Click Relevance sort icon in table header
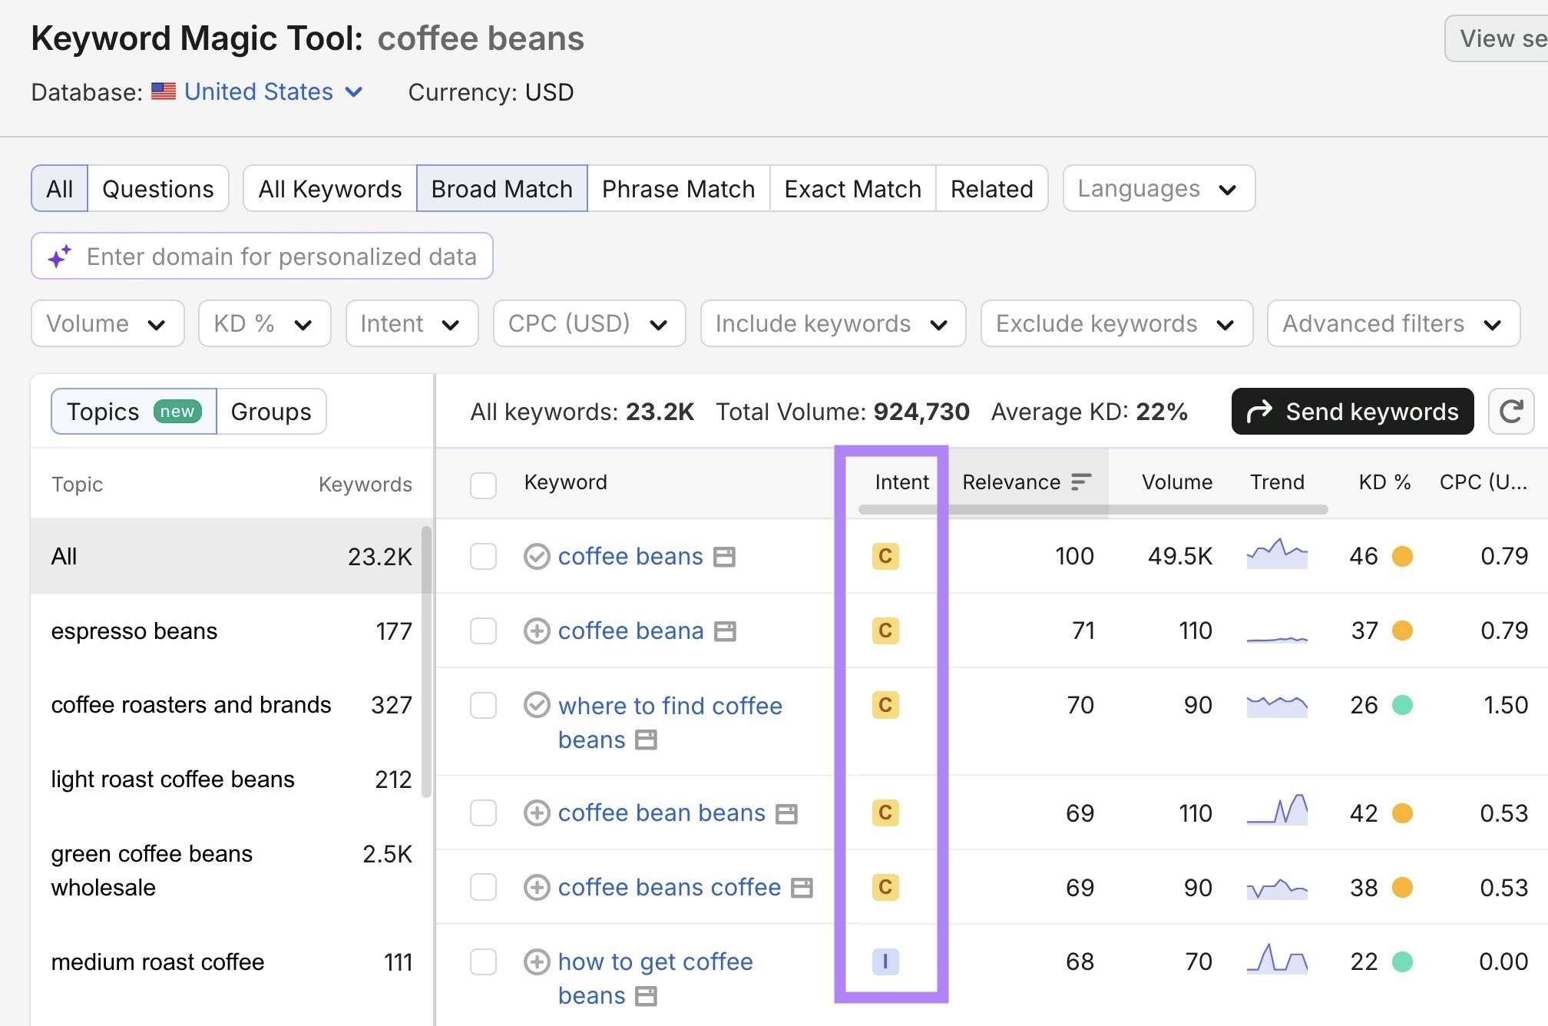 pos(1081,482)
